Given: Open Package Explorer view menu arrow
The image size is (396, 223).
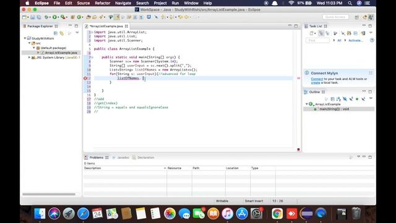Looking at the screenshot, I should (x=77, y=33).
